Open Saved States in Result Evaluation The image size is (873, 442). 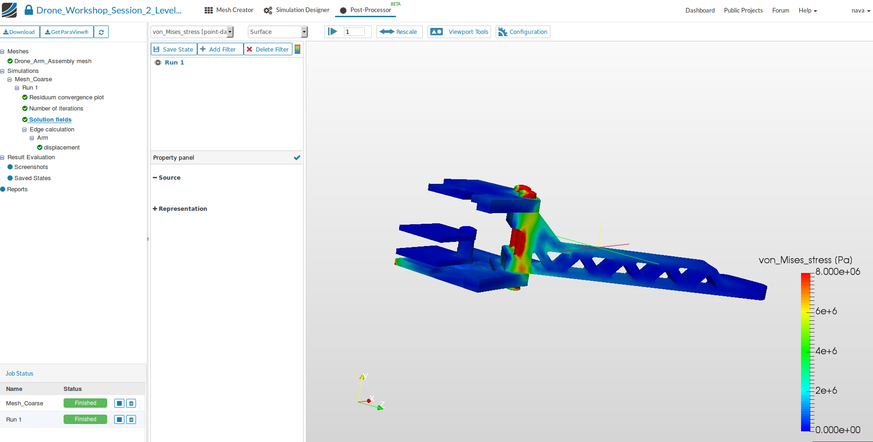point(32,178)
